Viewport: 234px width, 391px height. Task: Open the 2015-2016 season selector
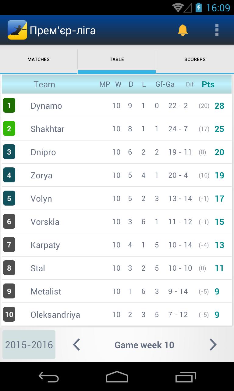point(29,345)
